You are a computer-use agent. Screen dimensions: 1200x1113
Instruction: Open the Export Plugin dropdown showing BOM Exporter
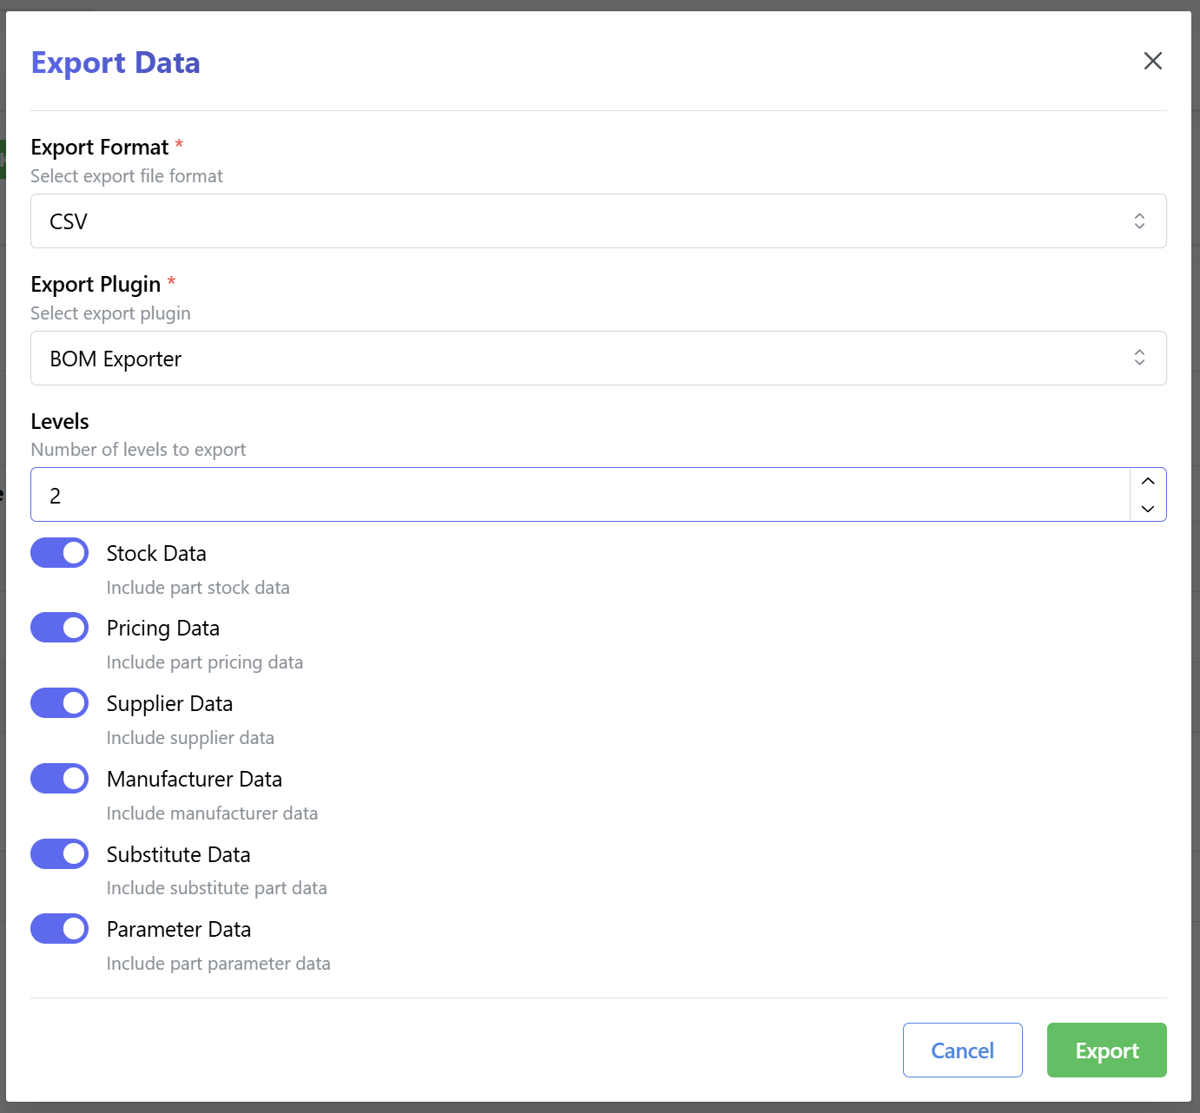[x=598, y=359]
